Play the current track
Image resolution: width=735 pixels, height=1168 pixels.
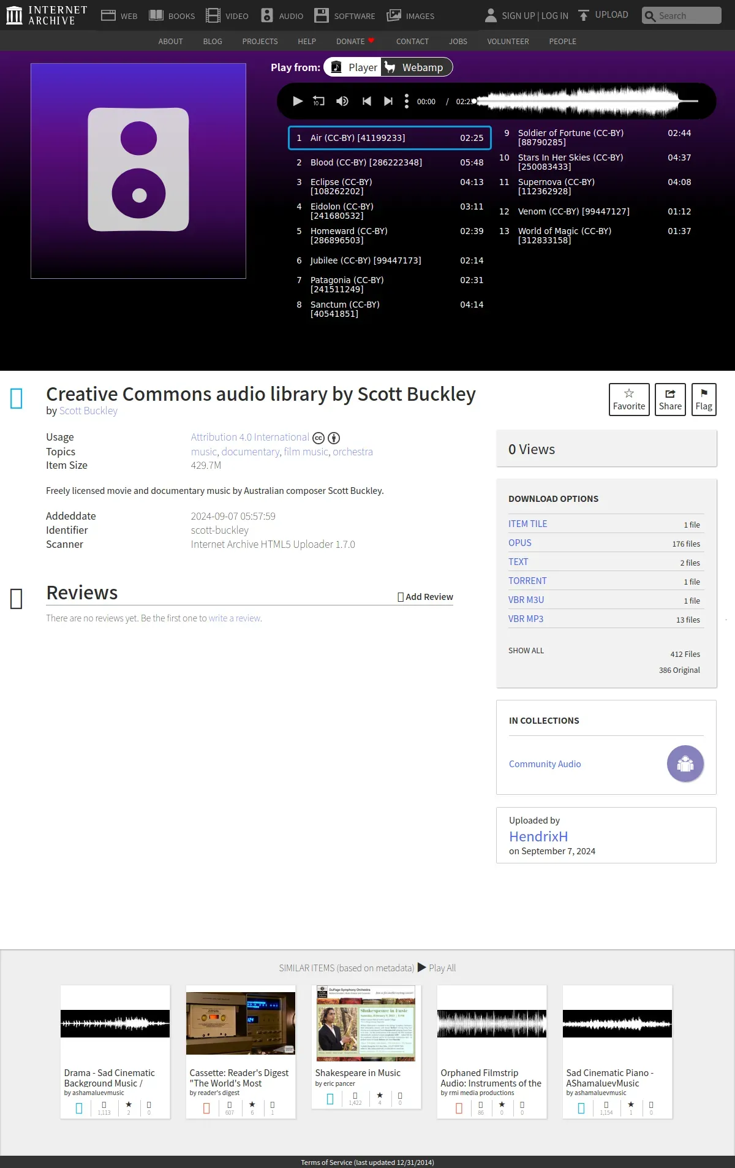click(x=298, y=101)
